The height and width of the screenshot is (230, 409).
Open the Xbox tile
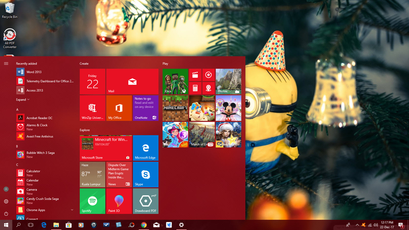pos(175,82)
